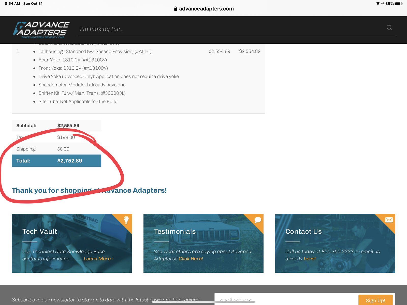The height and width of the screenshot is (305, 407).
Task: Click the Advance Adapters logo
Action: [41, 30]
